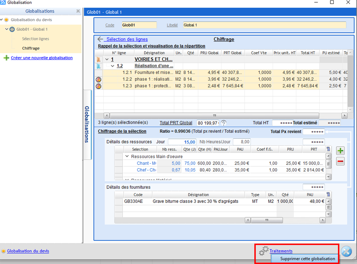
Task: Click the round blue close button at bottom right
Action: point(347,252)
